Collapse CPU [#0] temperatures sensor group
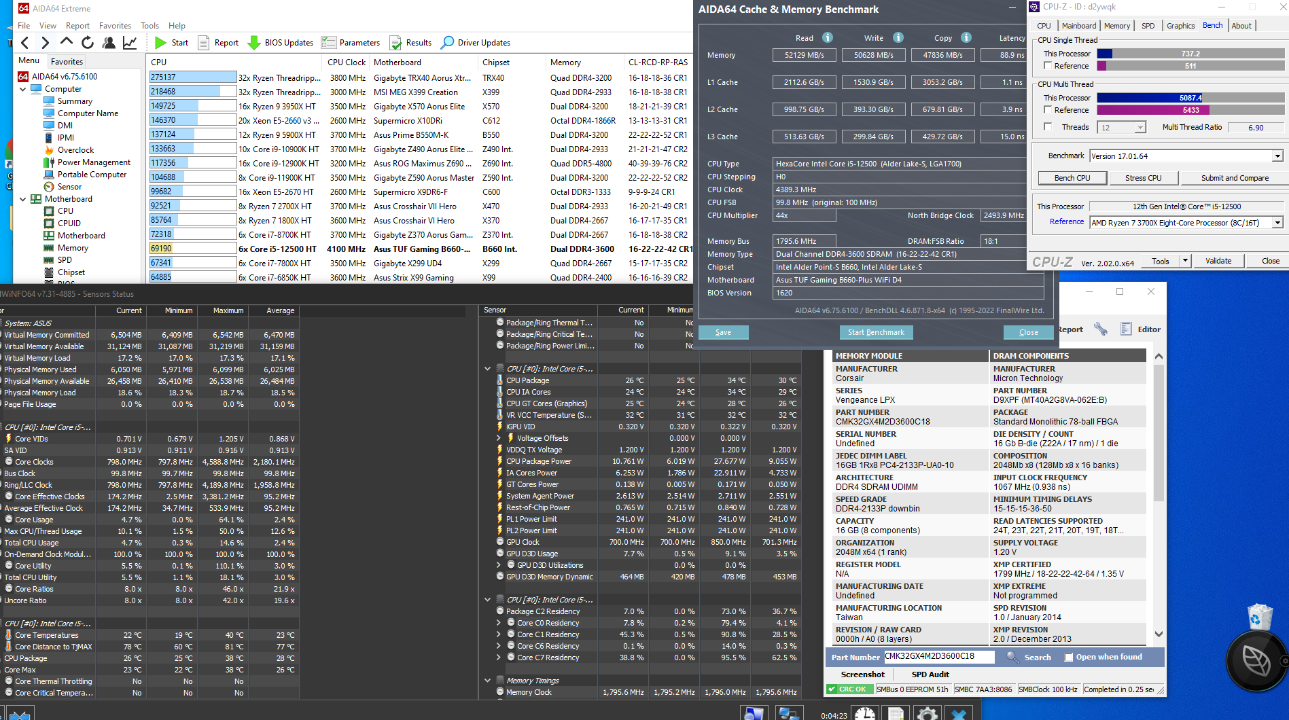Image resolution: width=1289 pixels, height=720 pixels. [x=488, y=369]
